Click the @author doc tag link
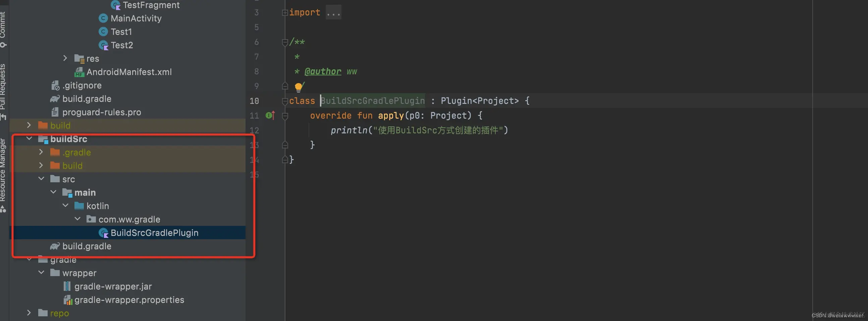Image resolution: width=868 pixels, height=321 pixels. (x=322, y=71)
